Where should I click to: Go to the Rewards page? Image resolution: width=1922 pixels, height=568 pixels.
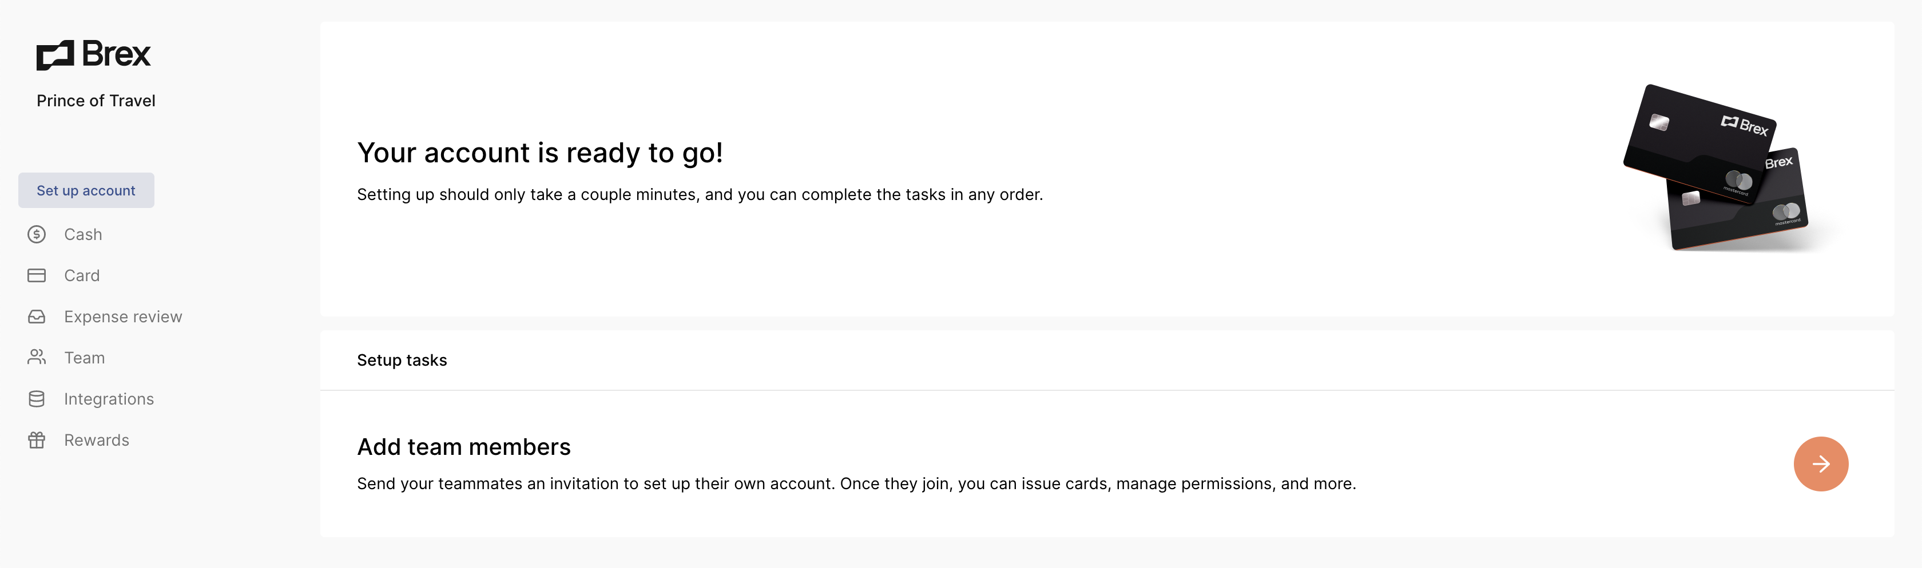click(97, 441)
